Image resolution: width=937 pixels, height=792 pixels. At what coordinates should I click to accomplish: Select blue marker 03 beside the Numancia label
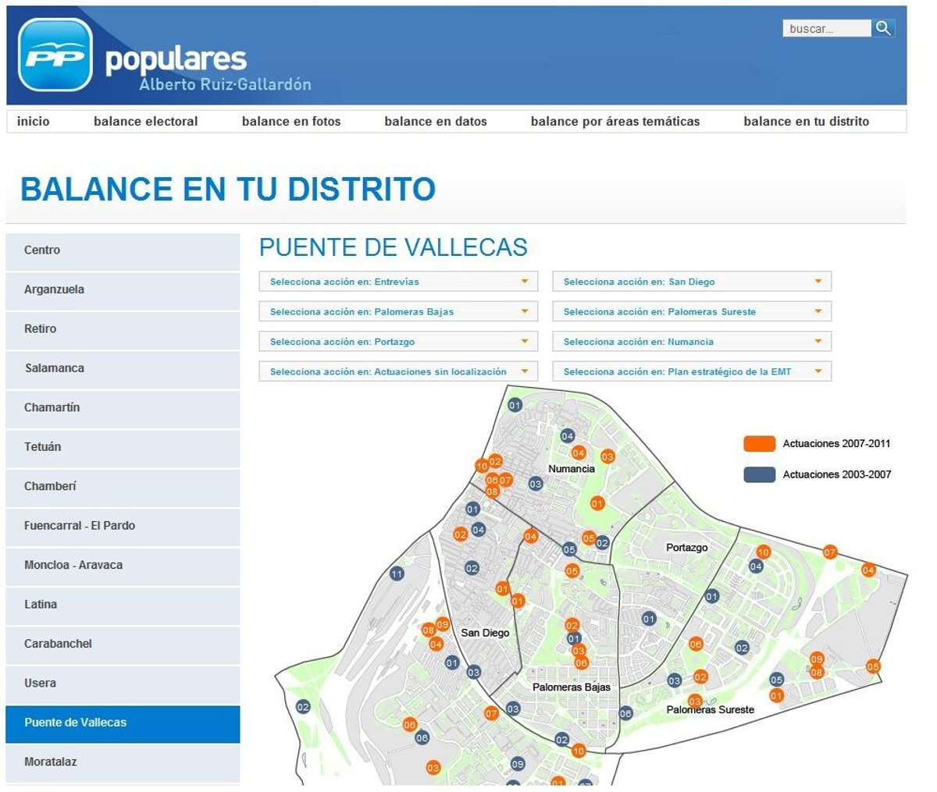tap(535, 484)
